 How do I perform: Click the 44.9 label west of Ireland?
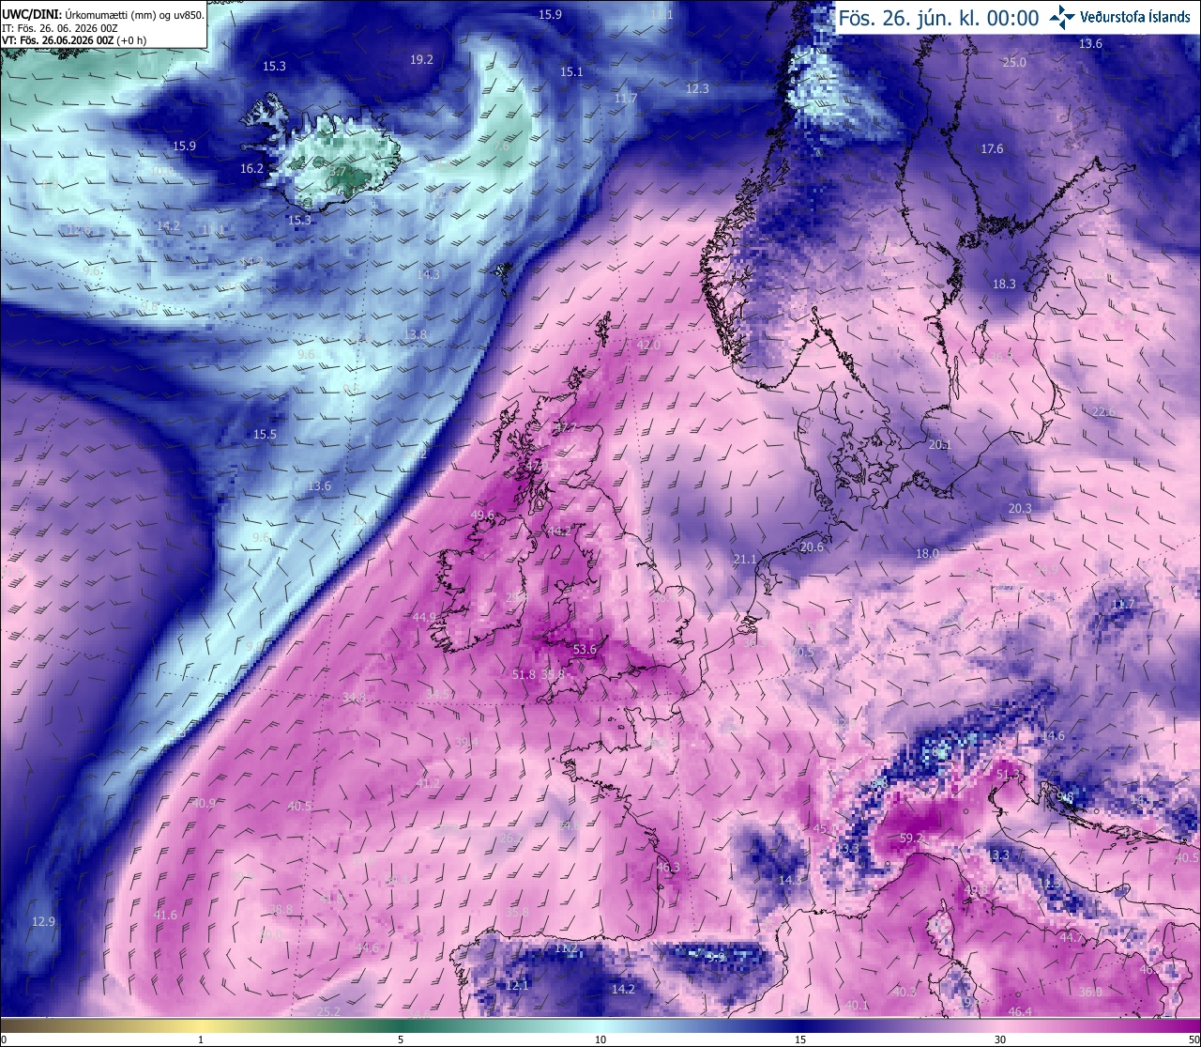424,617
